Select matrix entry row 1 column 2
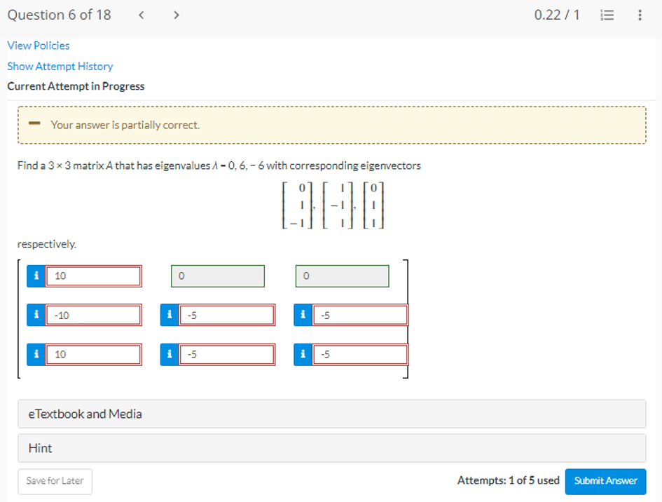Image resolution: width=662 pixels, height=502 pixels. point(218,276)
